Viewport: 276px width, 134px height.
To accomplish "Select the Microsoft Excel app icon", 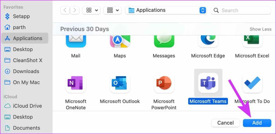I will (252, 41).
